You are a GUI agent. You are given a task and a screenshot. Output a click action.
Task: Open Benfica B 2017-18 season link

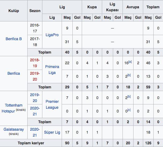click(x=35, y=42)
